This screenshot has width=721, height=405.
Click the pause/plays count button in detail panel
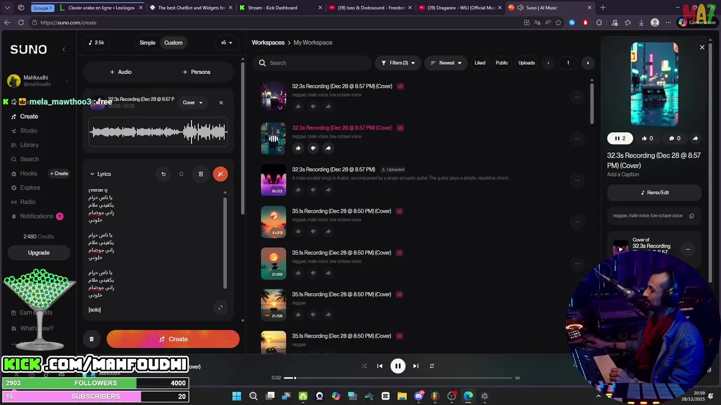tap(620, 138)
